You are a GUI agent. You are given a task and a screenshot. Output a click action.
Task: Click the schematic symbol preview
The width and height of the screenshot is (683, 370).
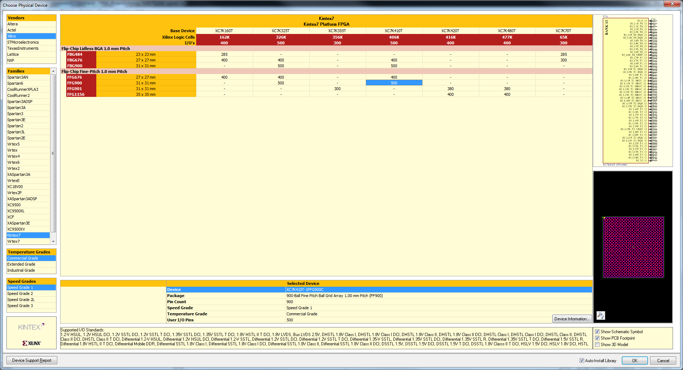[633, 91]
